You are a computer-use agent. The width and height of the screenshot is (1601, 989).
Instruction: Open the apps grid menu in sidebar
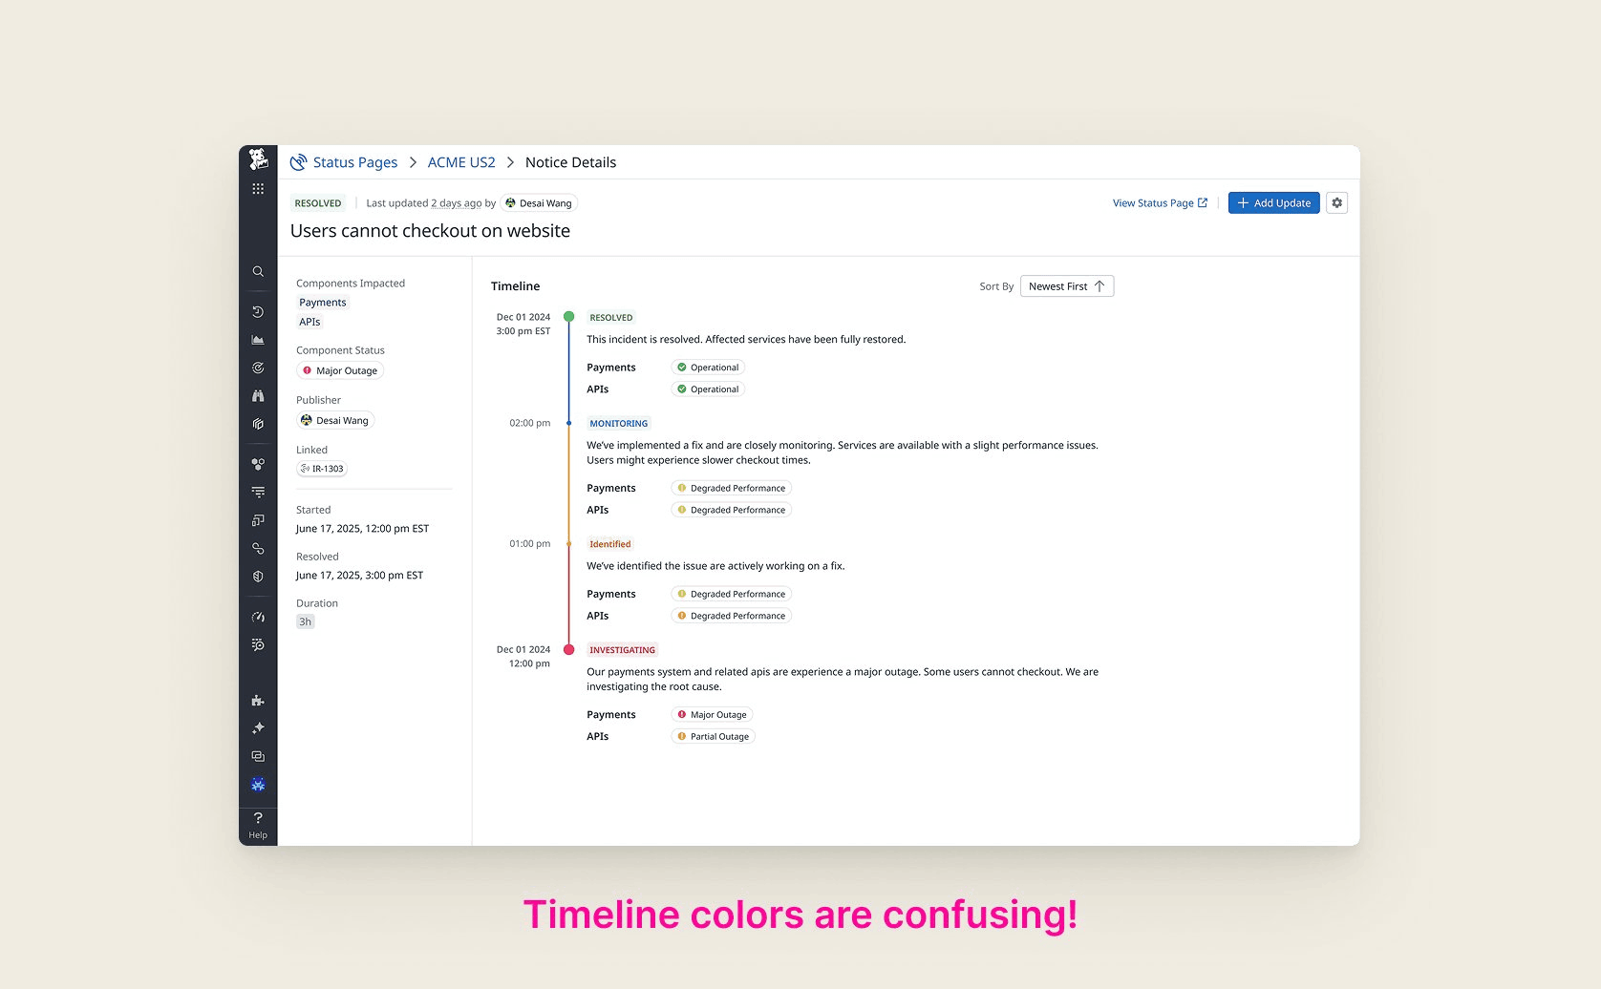click(258, 189)
